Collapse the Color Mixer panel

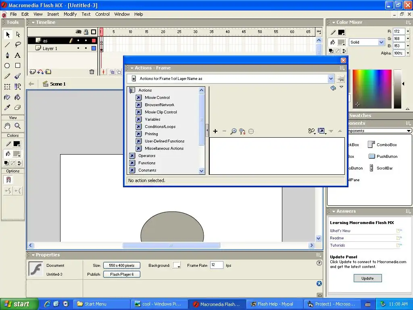(x=334, y=23)
